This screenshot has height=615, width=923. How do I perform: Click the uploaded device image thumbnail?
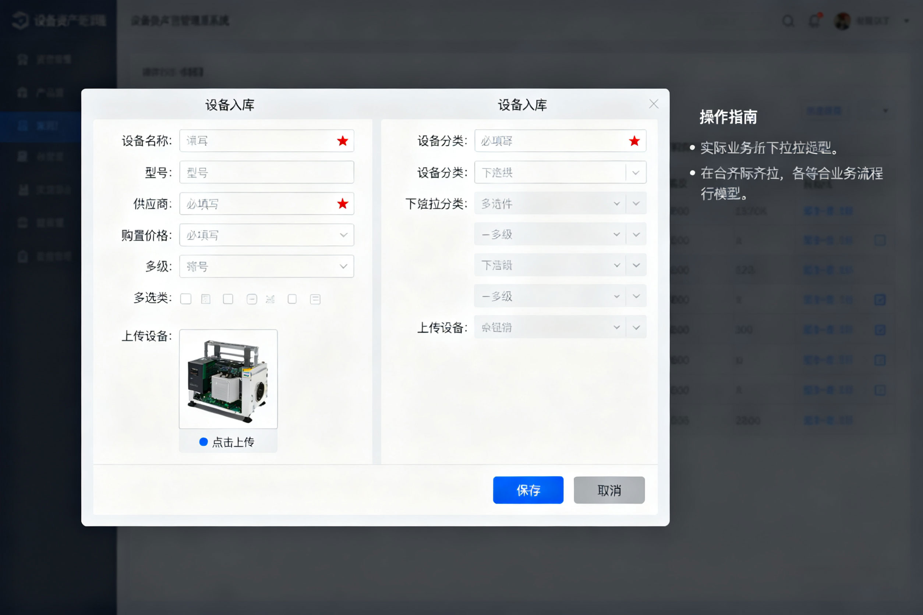tap(228, 379)
